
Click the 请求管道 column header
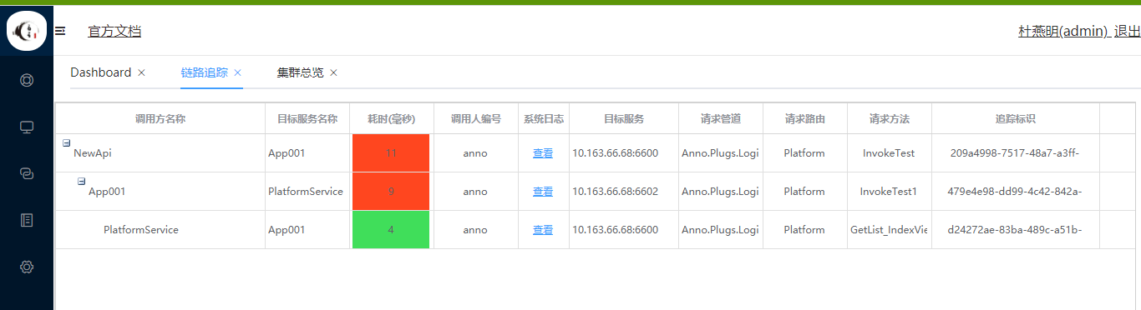[721, 119]
